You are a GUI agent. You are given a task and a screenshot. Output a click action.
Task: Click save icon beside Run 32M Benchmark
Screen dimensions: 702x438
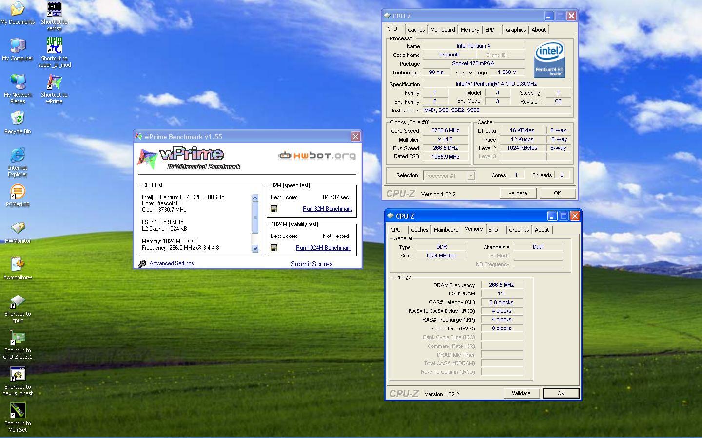[274, 209]
